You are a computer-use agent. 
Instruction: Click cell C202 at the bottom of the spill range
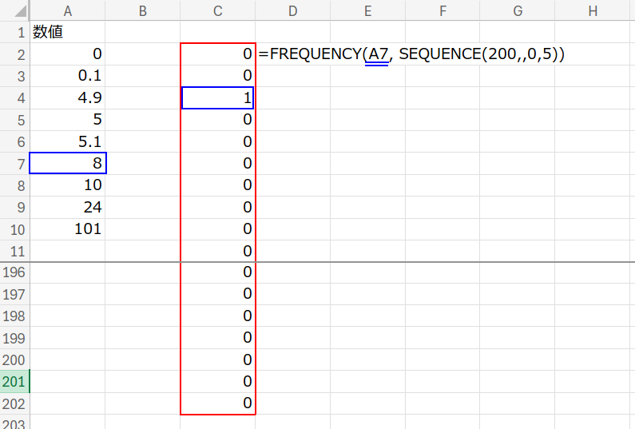pos(217,403)
